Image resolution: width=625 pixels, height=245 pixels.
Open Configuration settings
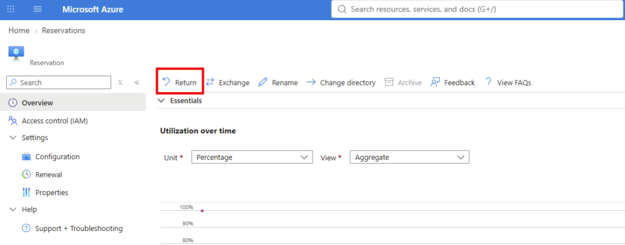(x=57, y=157)
